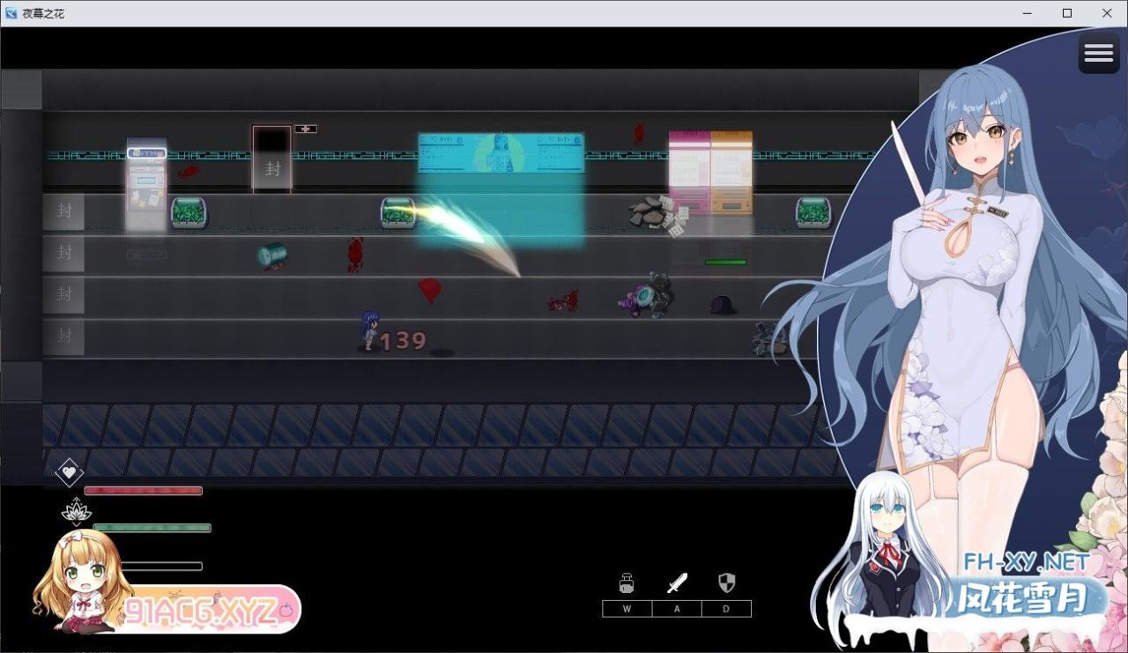This screenshot has height=653, width=1128.
Task: Click the damage number 139
Action: pyautogui.click(x=404, y=341)
